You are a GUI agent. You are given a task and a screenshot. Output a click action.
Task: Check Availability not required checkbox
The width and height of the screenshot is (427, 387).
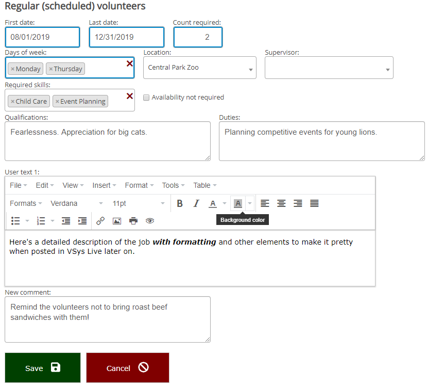[x=146, y=98]
